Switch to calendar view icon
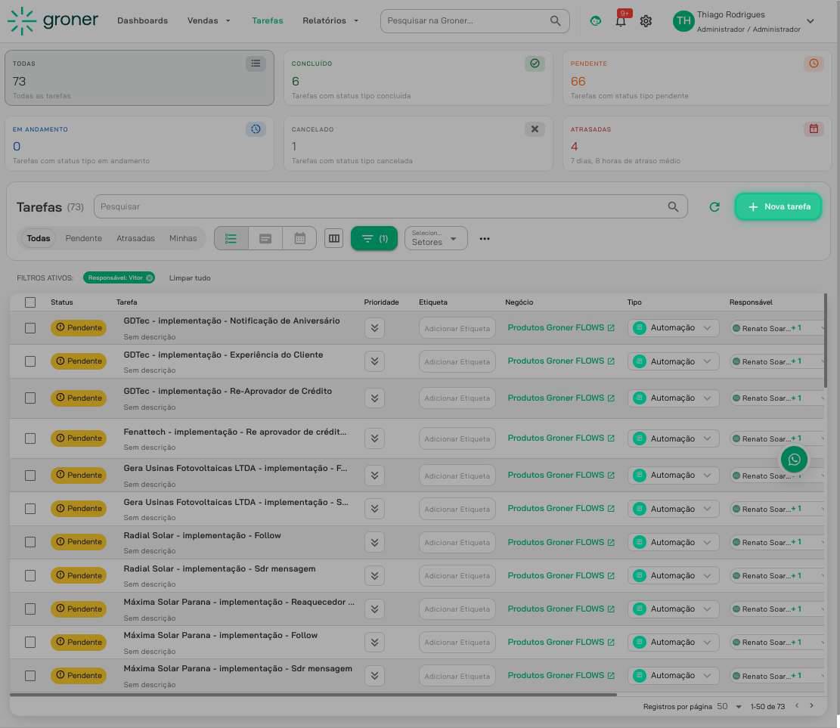840x728 pixels. click(x=299, y=238)
